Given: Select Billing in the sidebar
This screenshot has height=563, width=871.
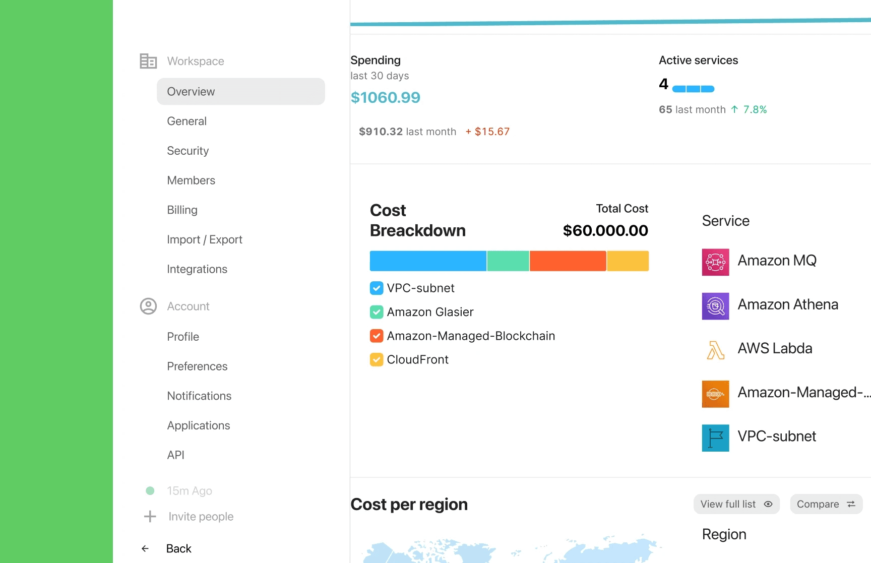Looking at the screenshot, I should (x=182, y=210).
